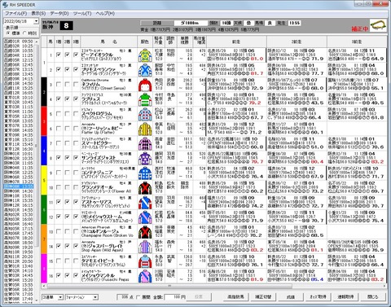Image resolution: width=391 pixels, height=307 pixels.
Task: Click the 閉じる button
Action: coord(373,297)
